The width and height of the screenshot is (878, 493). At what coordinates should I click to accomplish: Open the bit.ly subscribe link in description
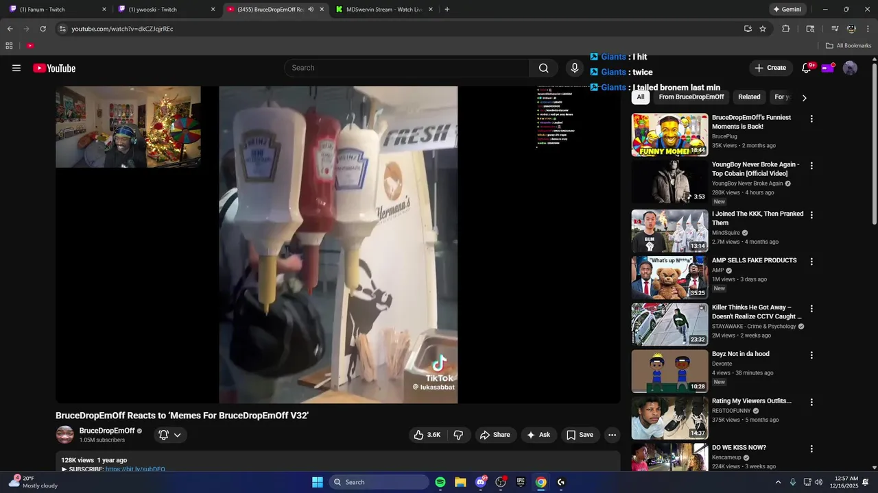(x=135, y=469)
